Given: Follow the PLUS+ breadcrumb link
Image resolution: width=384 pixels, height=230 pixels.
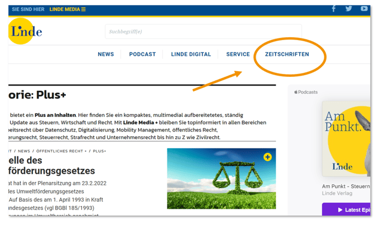Looking at the screenshot, I should 99,151.
